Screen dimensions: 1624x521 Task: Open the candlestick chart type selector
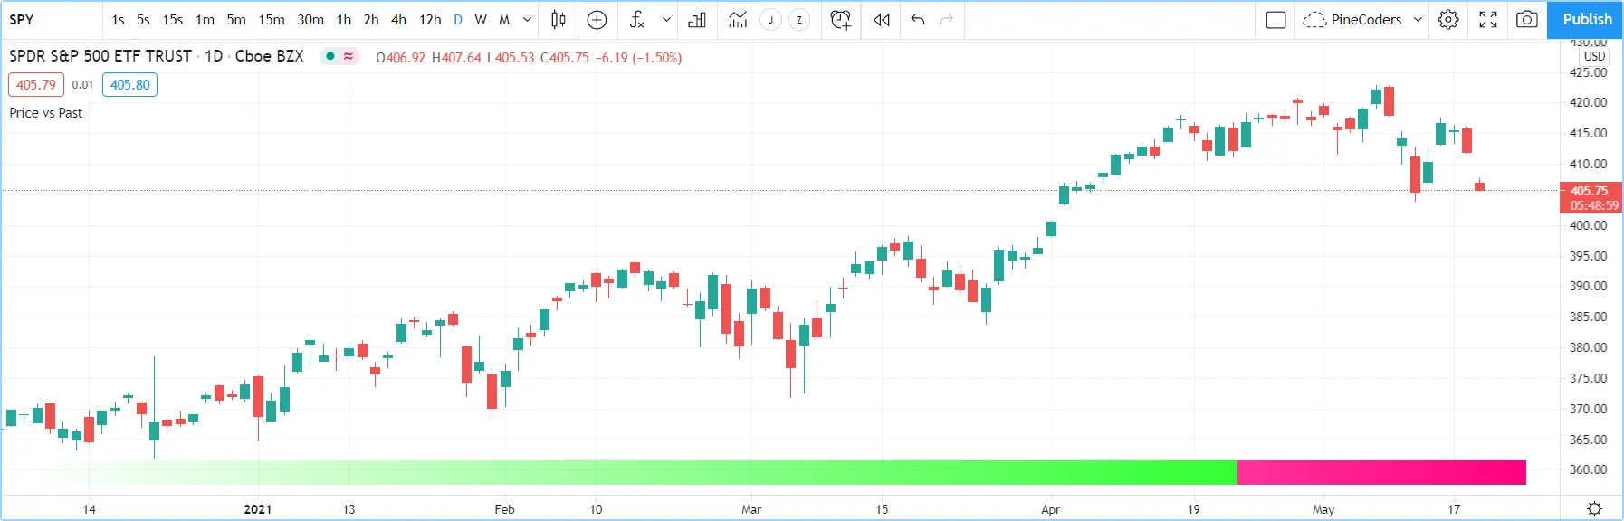pyautogui.click(x=559, y=20)
